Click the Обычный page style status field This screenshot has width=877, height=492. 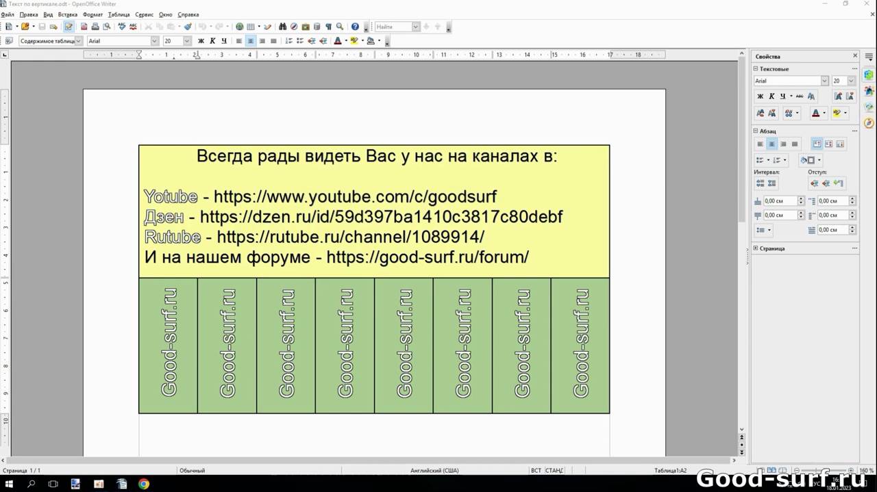[x=192, y=470]
